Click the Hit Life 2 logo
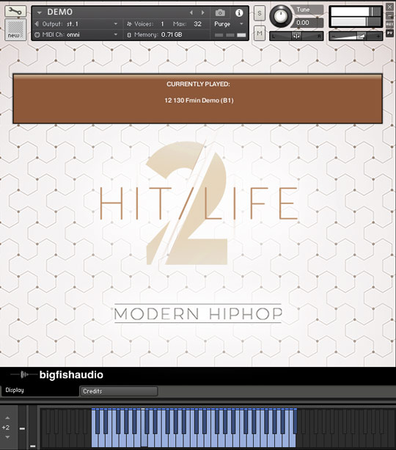 (198, 203)
